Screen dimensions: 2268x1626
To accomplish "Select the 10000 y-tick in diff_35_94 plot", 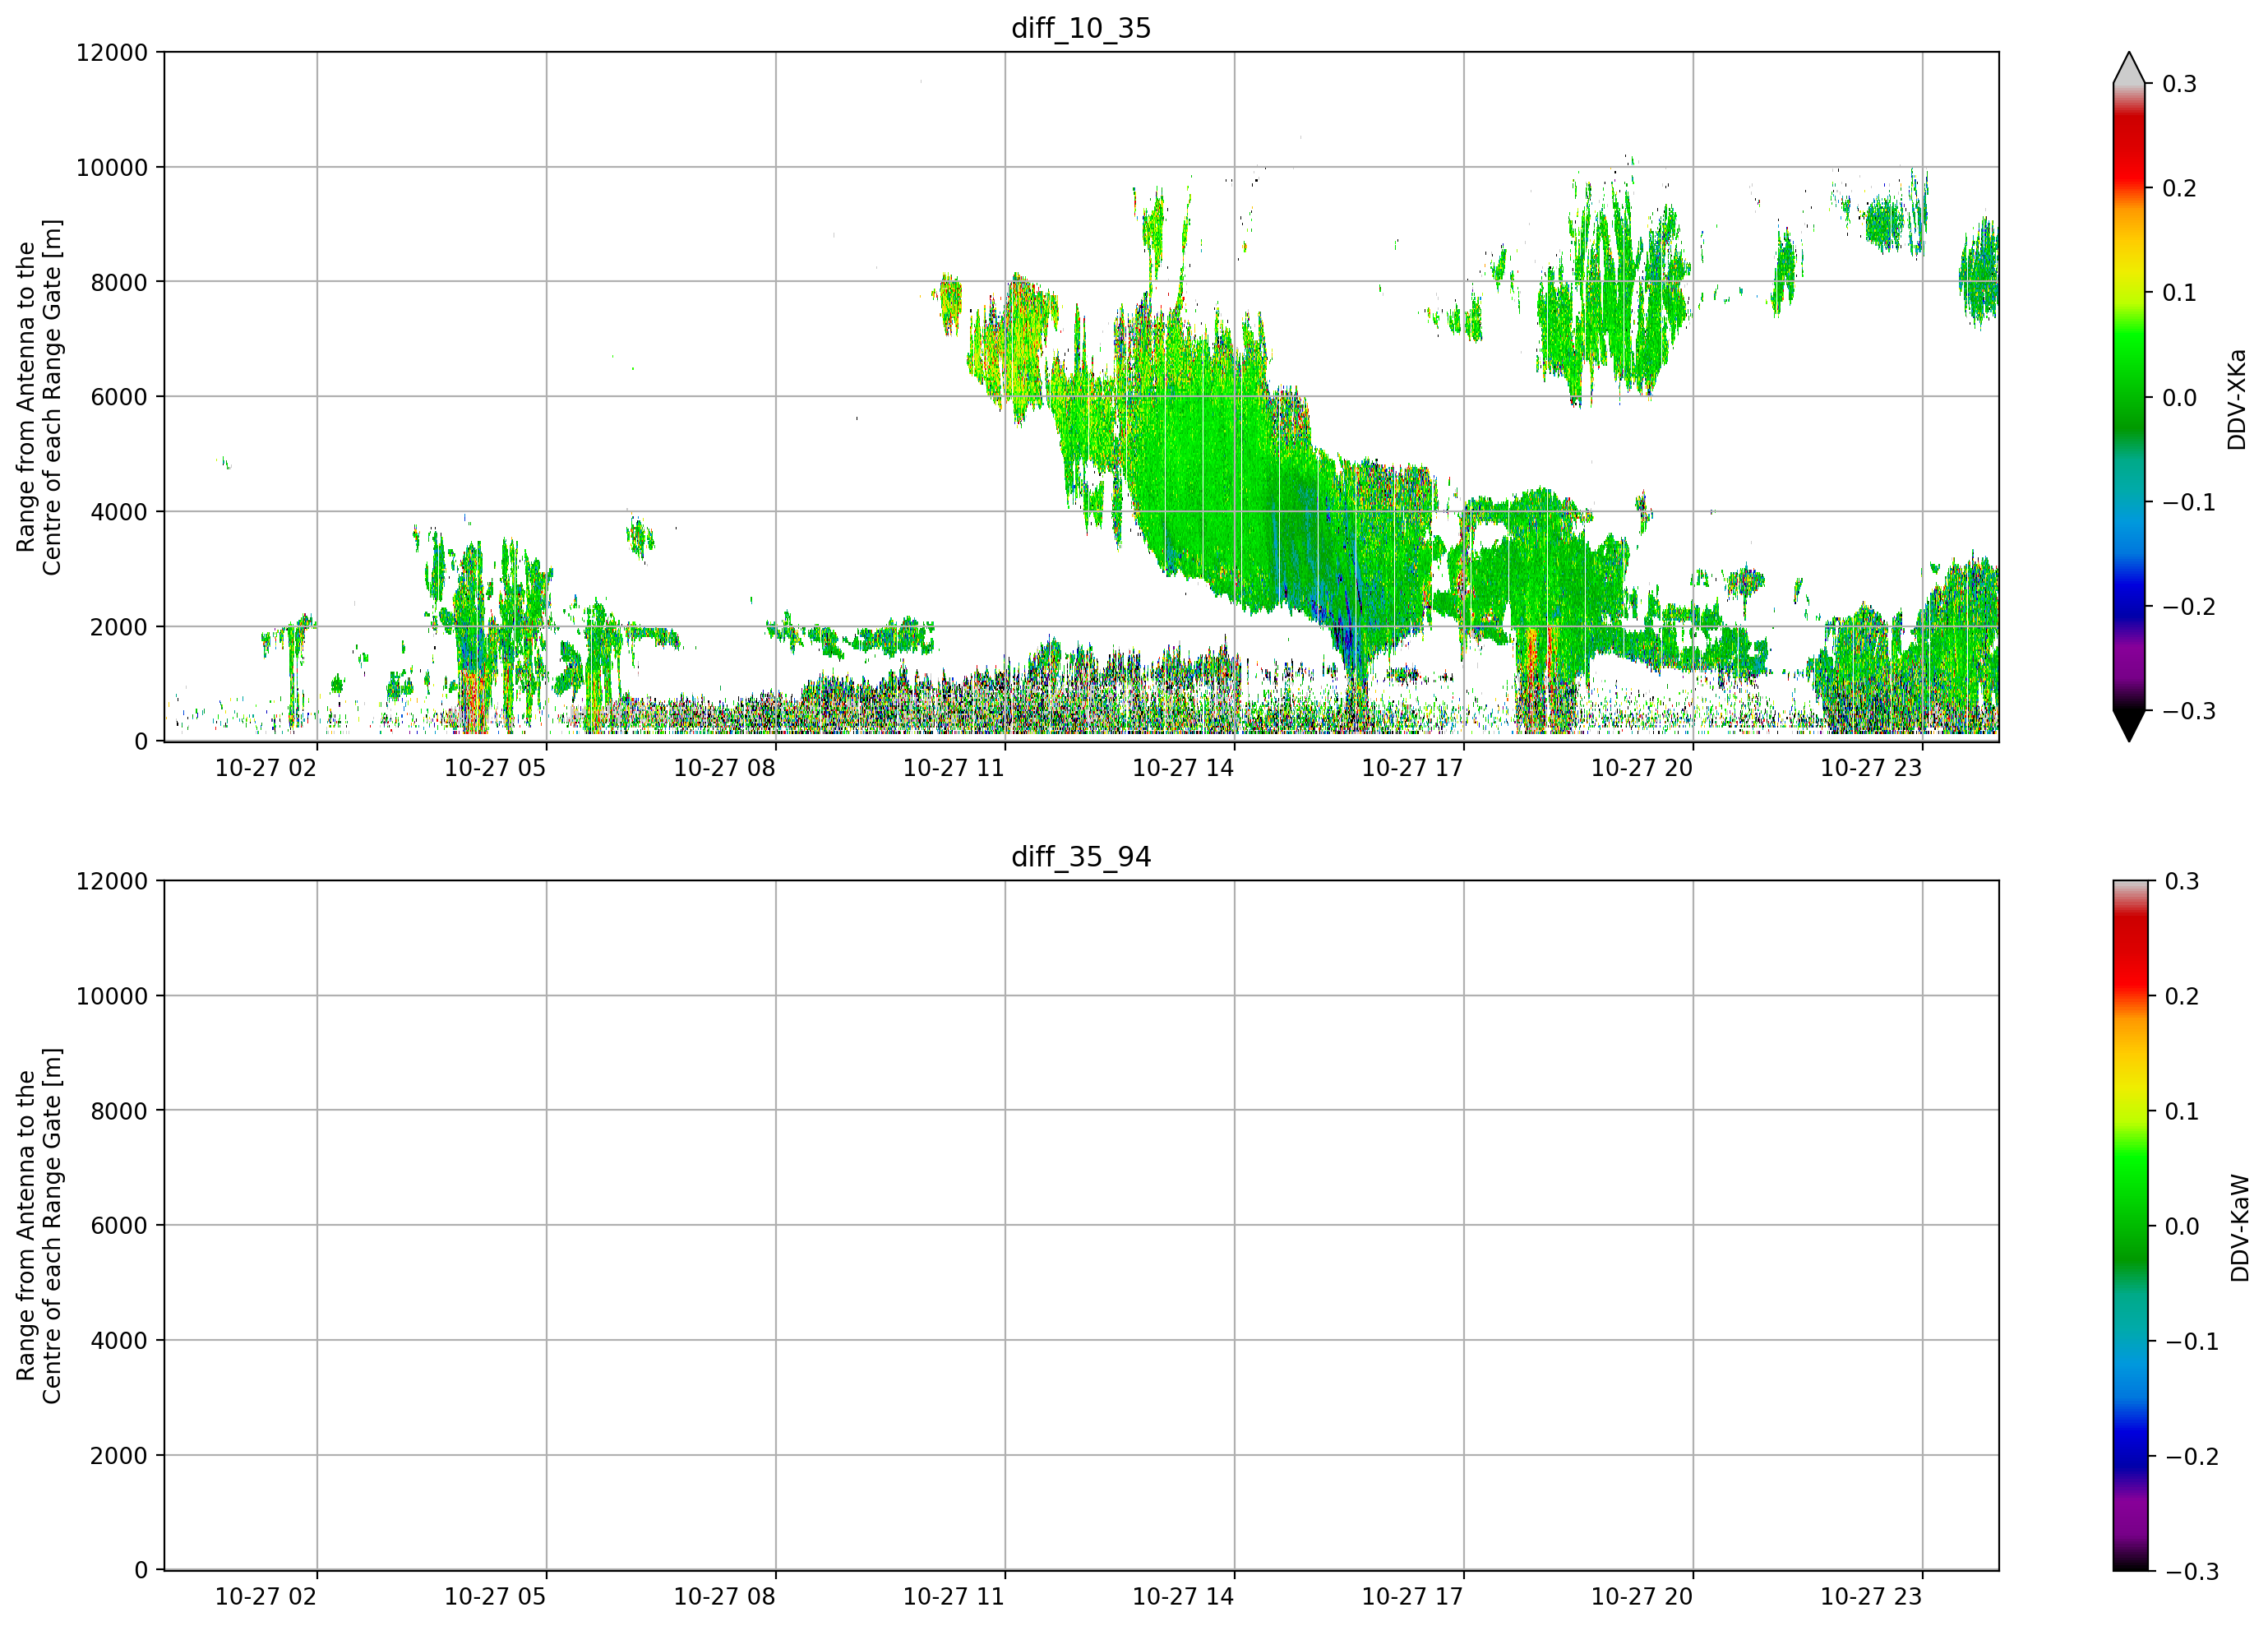I will [112, 996].
